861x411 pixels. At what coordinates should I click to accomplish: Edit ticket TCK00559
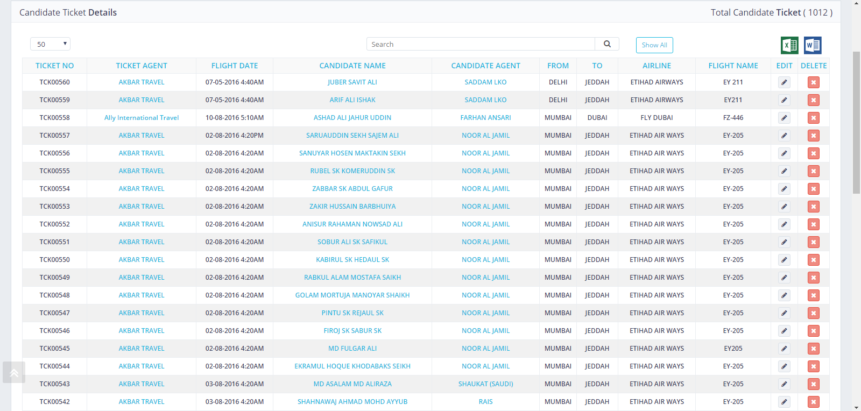click(x=784, y=100)
